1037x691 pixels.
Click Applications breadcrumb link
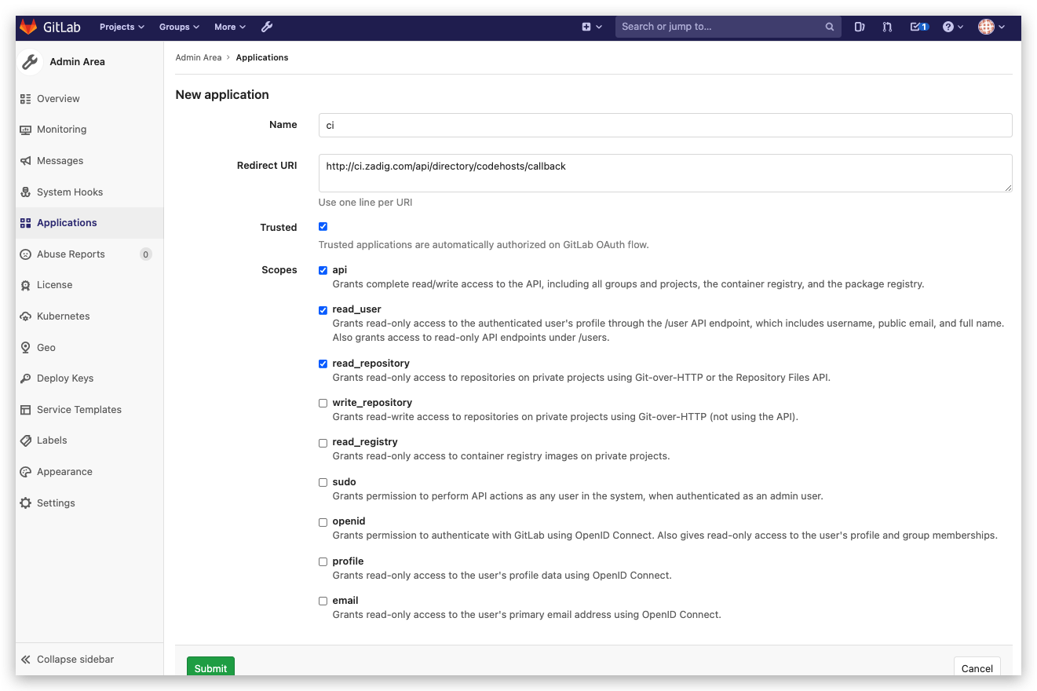tap(262, 57)
